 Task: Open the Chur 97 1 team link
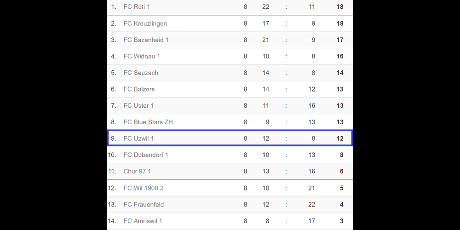[137, 172]
